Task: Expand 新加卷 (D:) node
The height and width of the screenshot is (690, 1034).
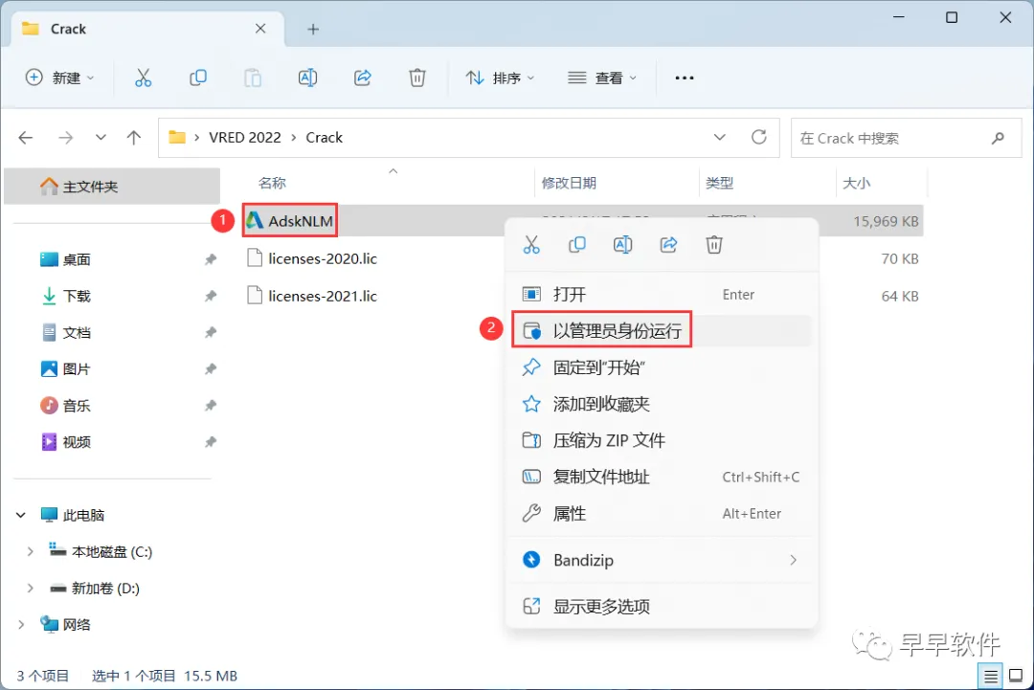Action: tap(31, 588)
